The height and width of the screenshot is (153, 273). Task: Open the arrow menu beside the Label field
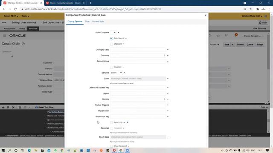pyautogui.click(x=168, y=79)
